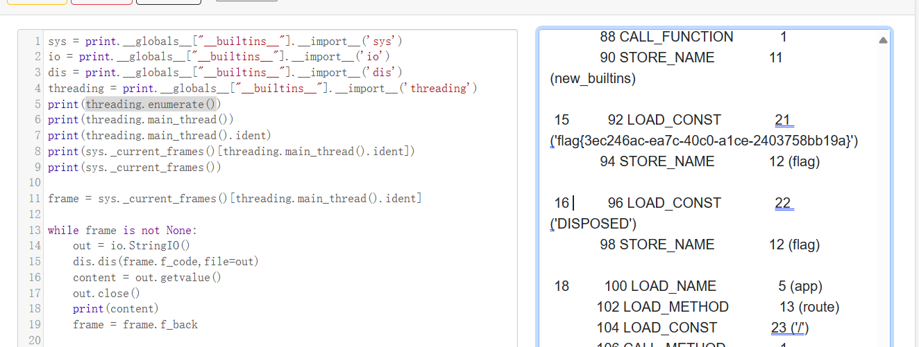Click the line importing 'threading' module
The height and width of the screenshot is (347, 919).
[262, 89]
